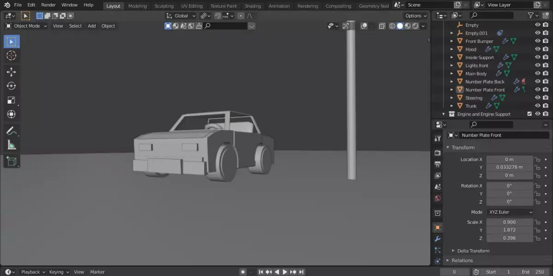553x276 pixels.
Task: Toggle X-ray view in viewport header
Action: coord(382,26)
